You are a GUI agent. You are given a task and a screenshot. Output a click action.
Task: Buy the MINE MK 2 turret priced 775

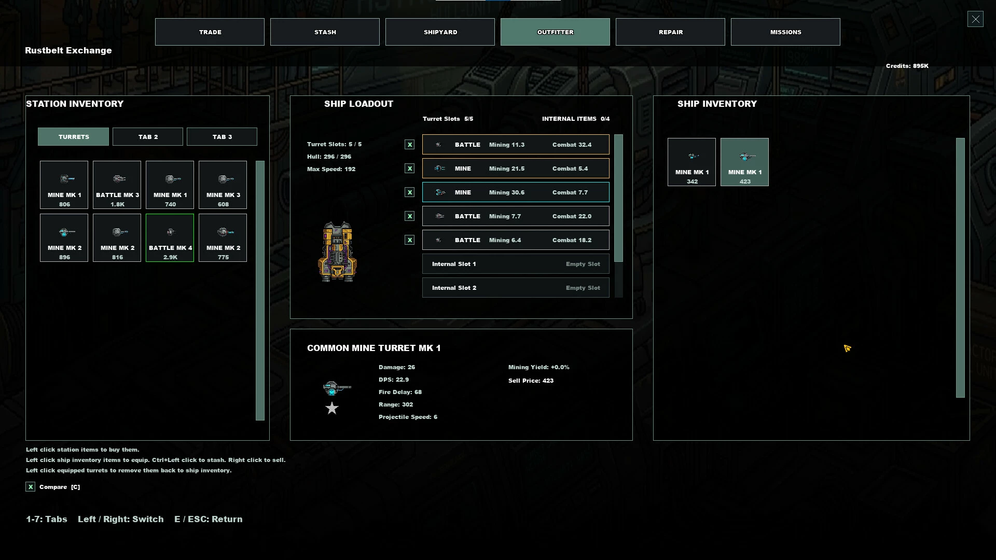click(223, 237)
